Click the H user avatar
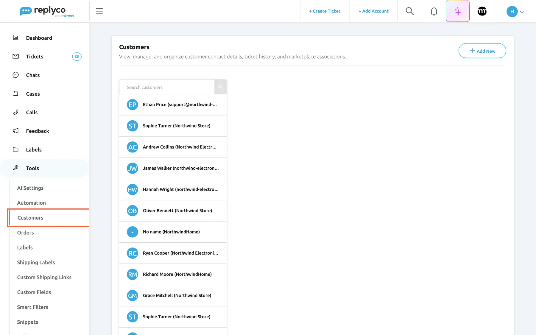The width and height of the screenshot is (536, 335). [x=512, y=12]
